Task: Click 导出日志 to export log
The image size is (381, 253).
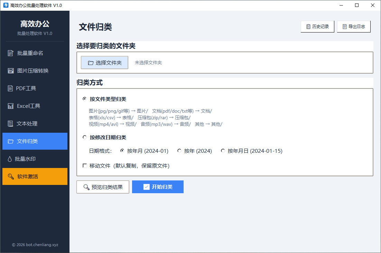Action: [354, 27]
